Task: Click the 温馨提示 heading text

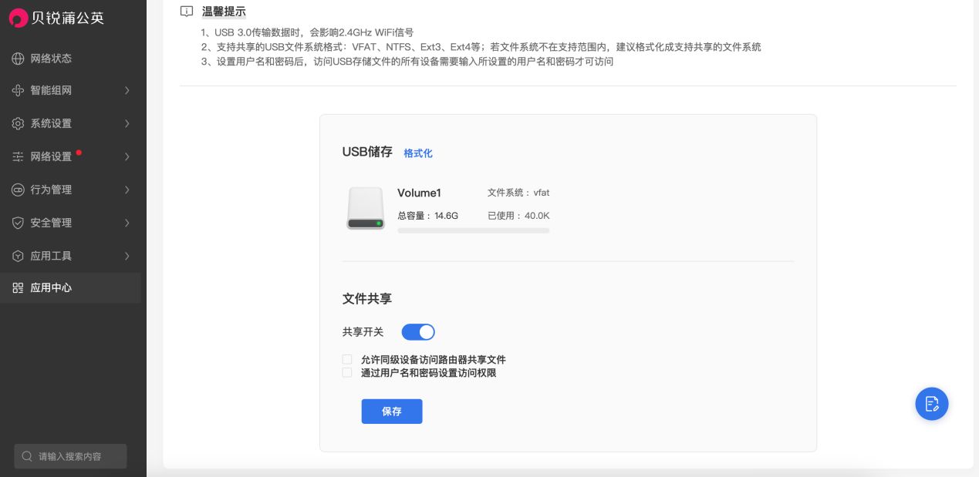Action: [224, 12]
